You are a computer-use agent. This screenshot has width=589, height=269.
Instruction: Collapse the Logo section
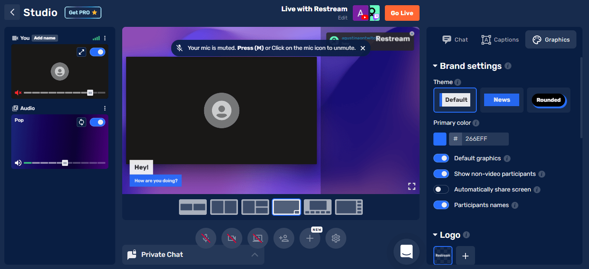[x=436, y=235]
